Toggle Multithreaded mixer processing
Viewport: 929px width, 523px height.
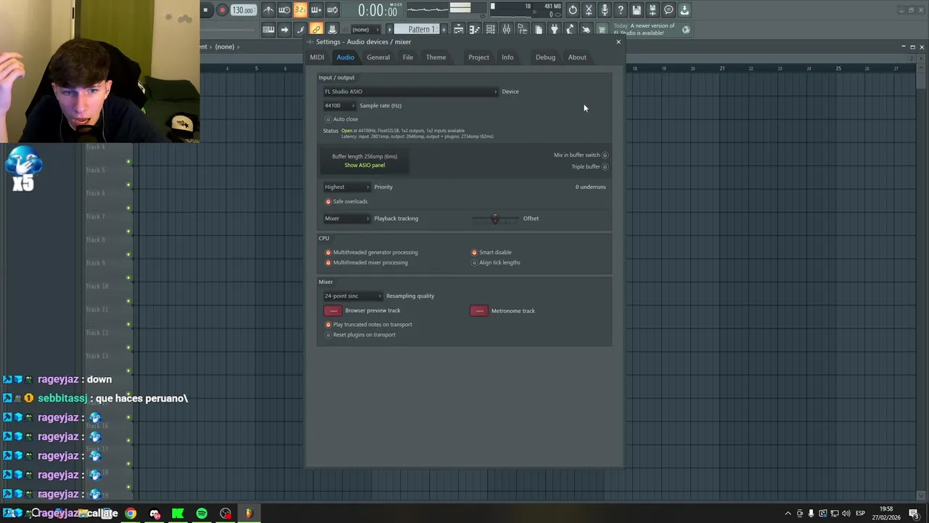367,262
